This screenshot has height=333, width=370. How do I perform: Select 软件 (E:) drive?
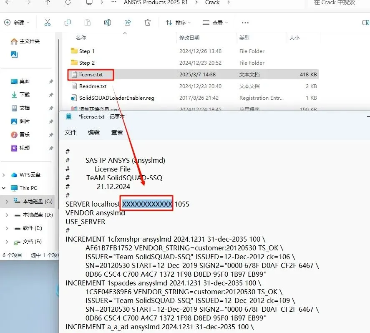(28, 228)
